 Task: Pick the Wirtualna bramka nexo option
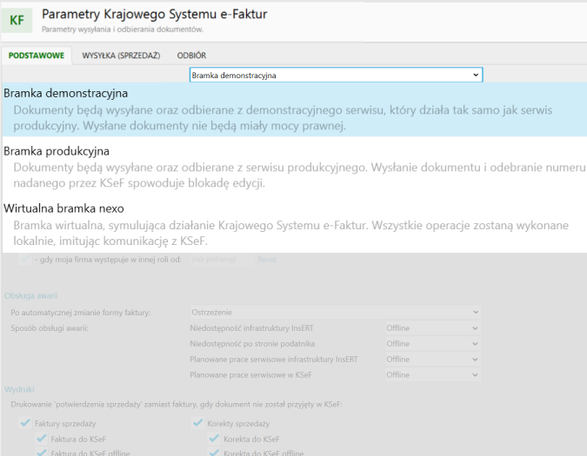pos(63,208)
